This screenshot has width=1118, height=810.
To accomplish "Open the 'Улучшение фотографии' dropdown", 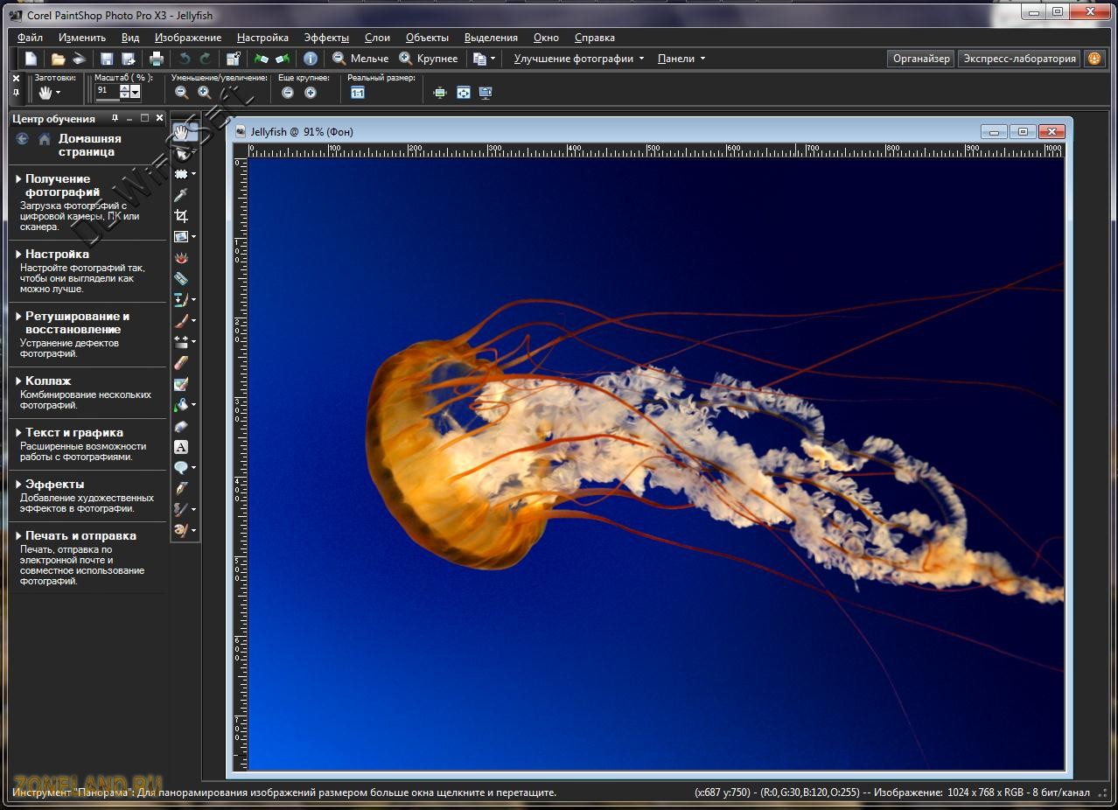I will point(579,59).
